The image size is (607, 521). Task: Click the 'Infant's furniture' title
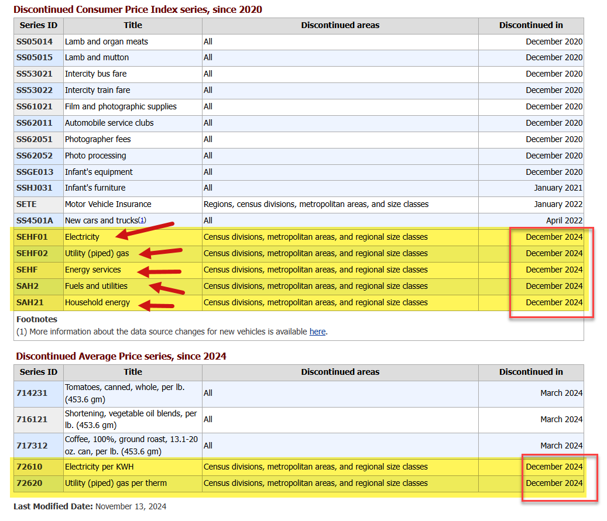[95, 188]
